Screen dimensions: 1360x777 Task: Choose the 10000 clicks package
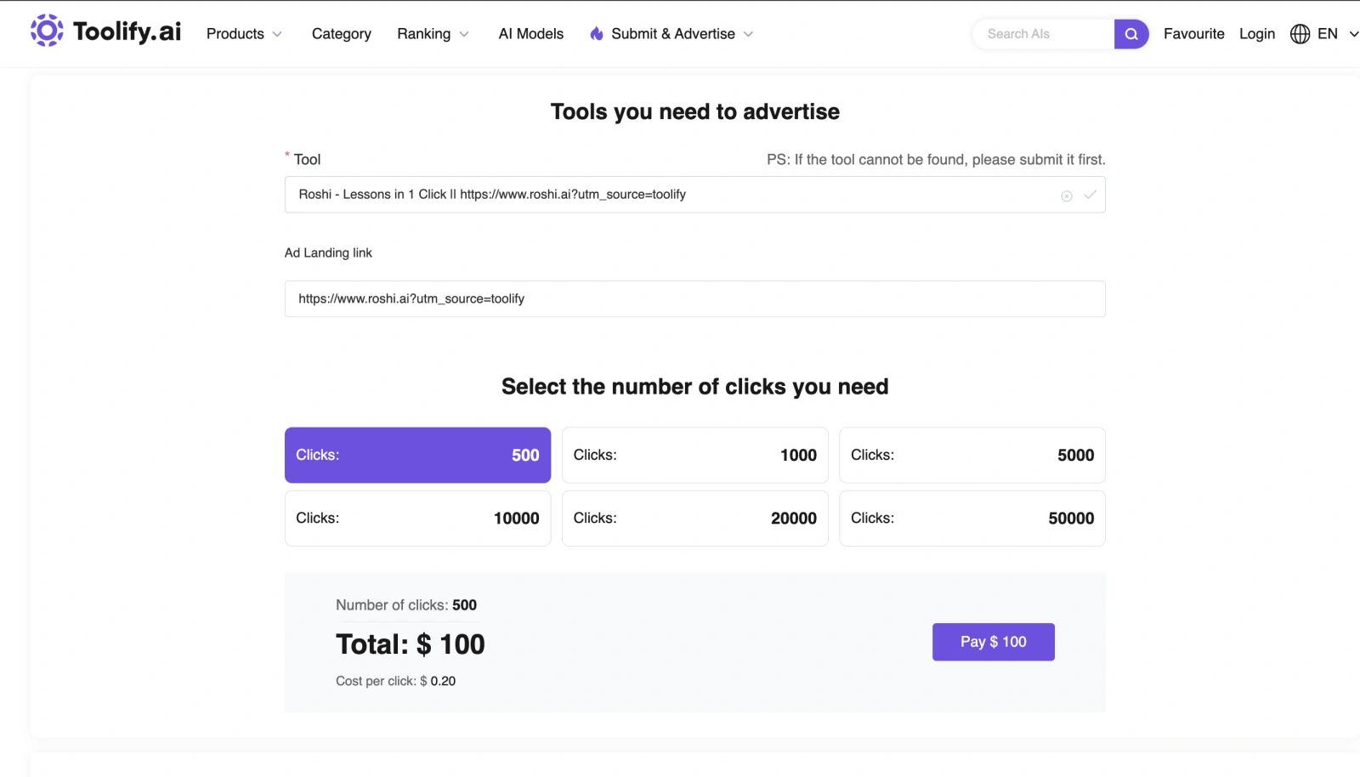(417, 518)
